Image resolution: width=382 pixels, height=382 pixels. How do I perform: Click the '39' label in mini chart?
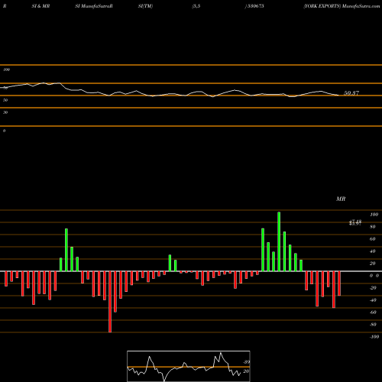tap(246, 362)
